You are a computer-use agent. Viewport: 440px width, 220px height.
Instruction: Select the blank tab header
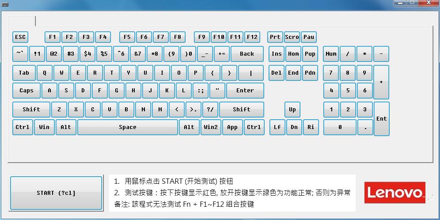(22, 21)
